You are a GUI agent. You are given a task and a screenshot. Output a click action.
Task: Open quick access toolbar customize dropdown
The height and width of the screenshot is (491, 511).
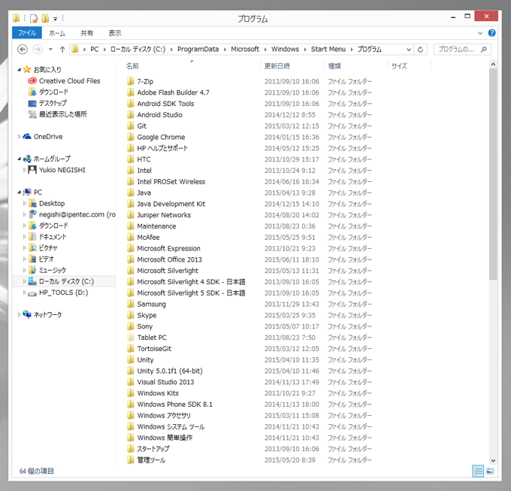pos(56,19)
